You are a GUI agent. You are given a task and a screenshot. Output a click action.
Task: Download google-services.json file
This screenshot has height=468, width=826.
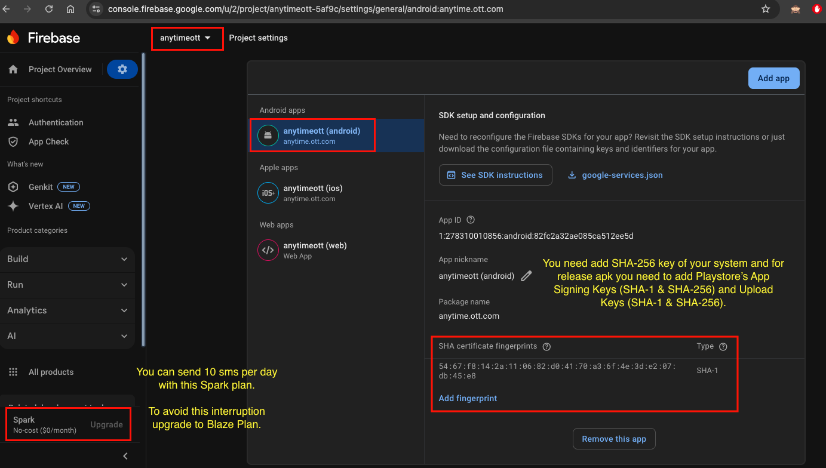tap(622, 175)
